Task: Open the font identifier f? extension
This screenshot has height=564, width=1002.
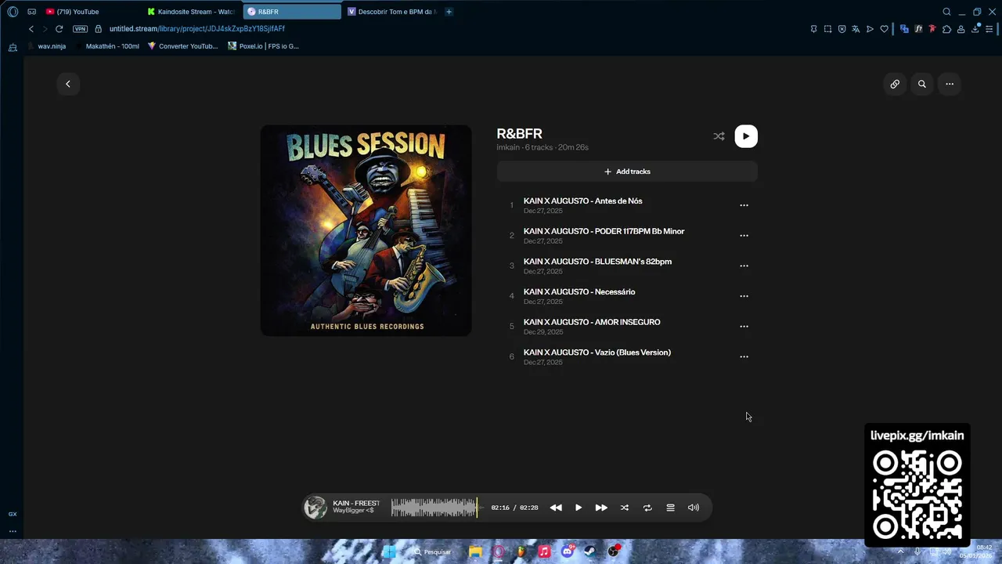Action: tap(918, 29)
